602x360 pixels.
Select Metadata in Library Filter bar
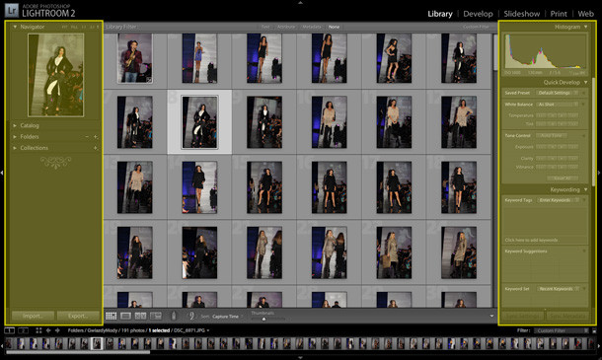coord(312,27)
